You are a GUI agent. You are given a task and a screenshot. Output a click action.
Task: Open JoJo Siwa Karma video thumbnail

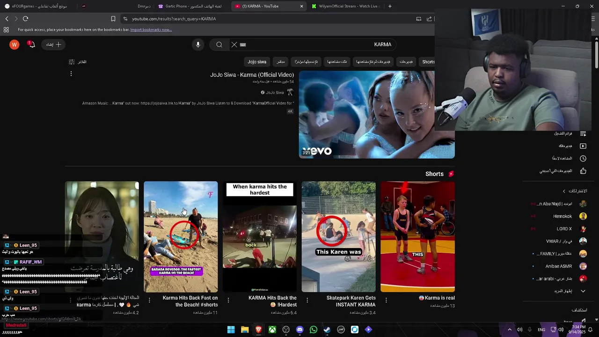(377, 115)
